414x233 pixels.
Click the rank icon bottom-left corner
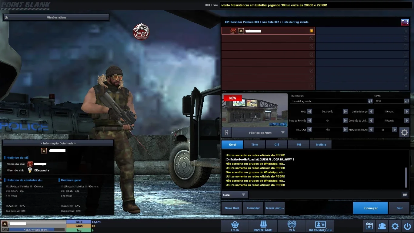pos(5,224)
